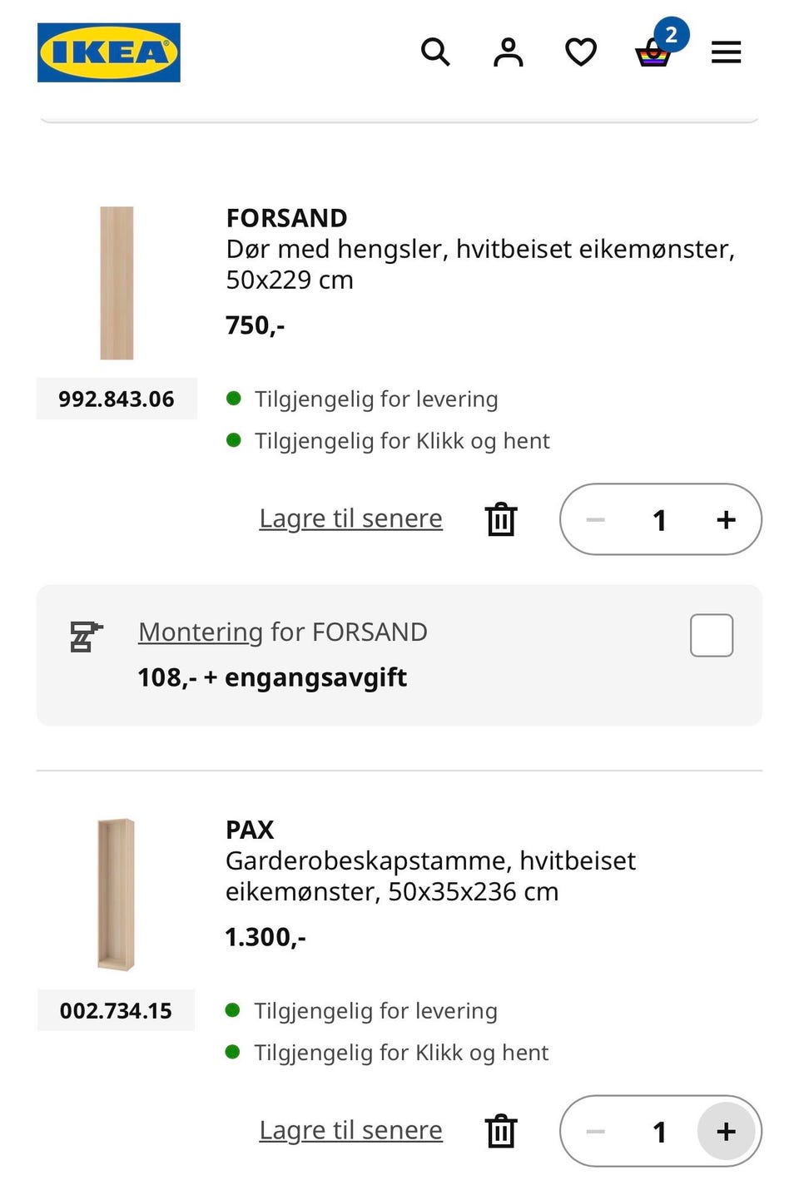Open the FORSAND door product thumbnail
Viewport: 799px width, 1200px height.
click(x=117, y=283)
